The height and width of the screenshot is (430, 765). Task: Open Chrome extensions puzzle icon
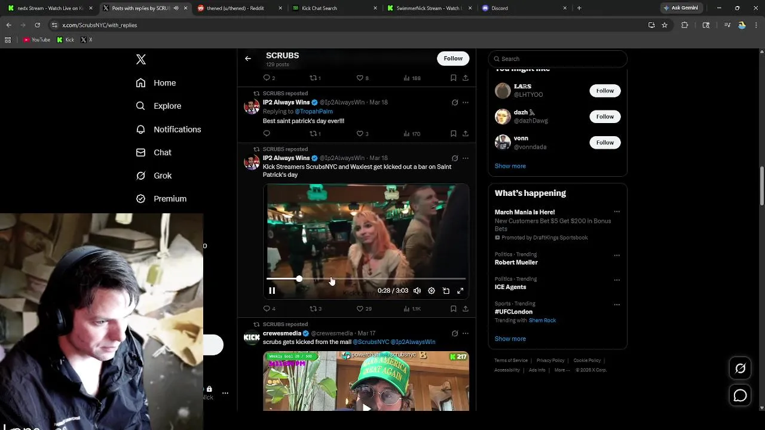[685, 25]
